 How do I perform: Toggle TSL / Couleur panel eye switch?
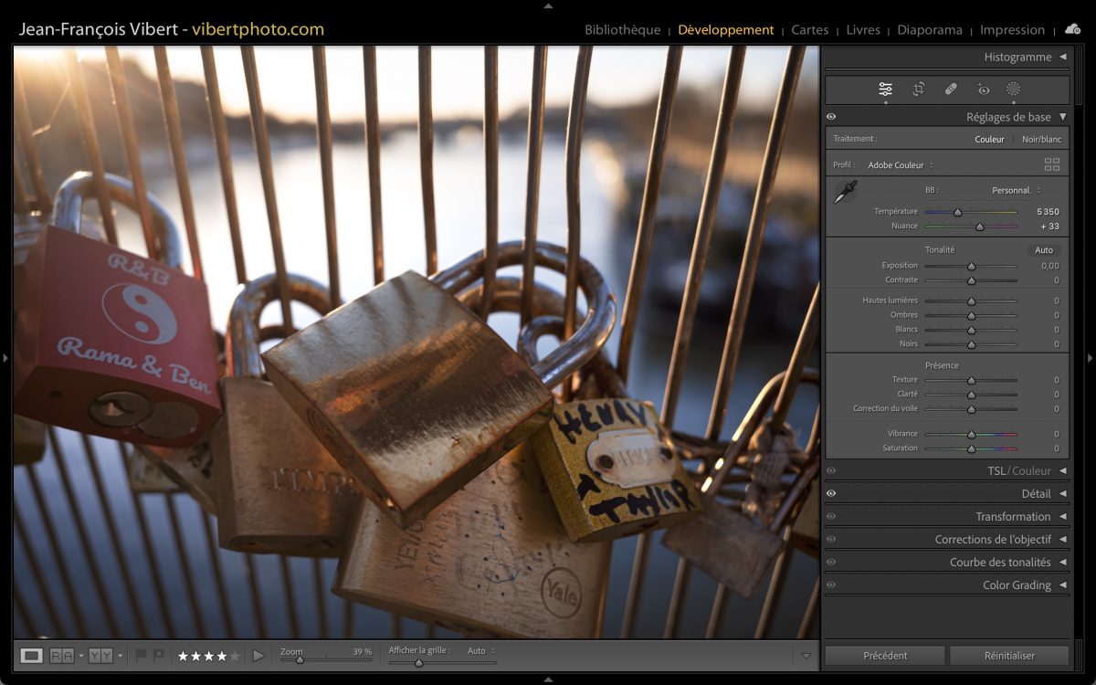pos(831,471)
